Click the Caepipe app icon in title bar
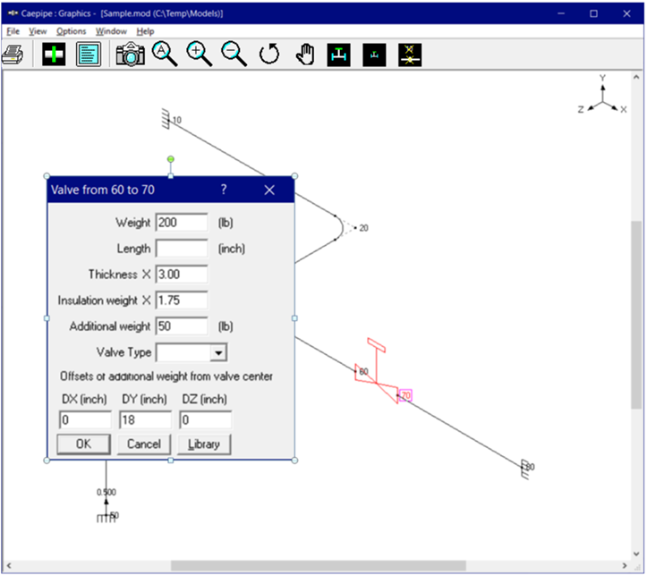The width and height of the screenshot is (647, 575). [13, 13]
